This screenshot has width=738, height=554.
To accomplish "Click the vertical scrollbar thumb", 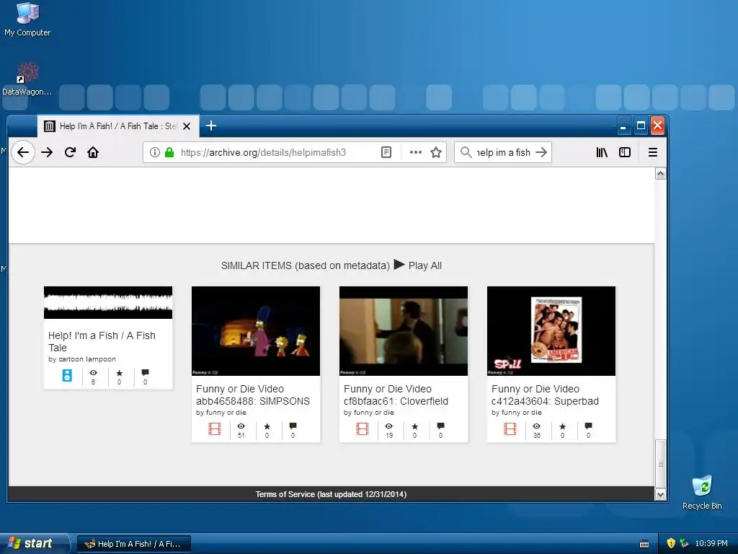I will (x=660, y=464).
